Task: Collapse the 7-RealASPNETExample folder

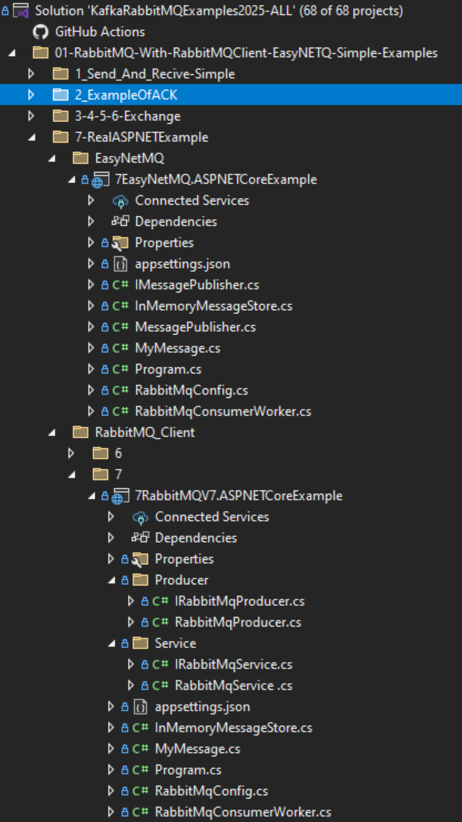Action: point(32,138)
